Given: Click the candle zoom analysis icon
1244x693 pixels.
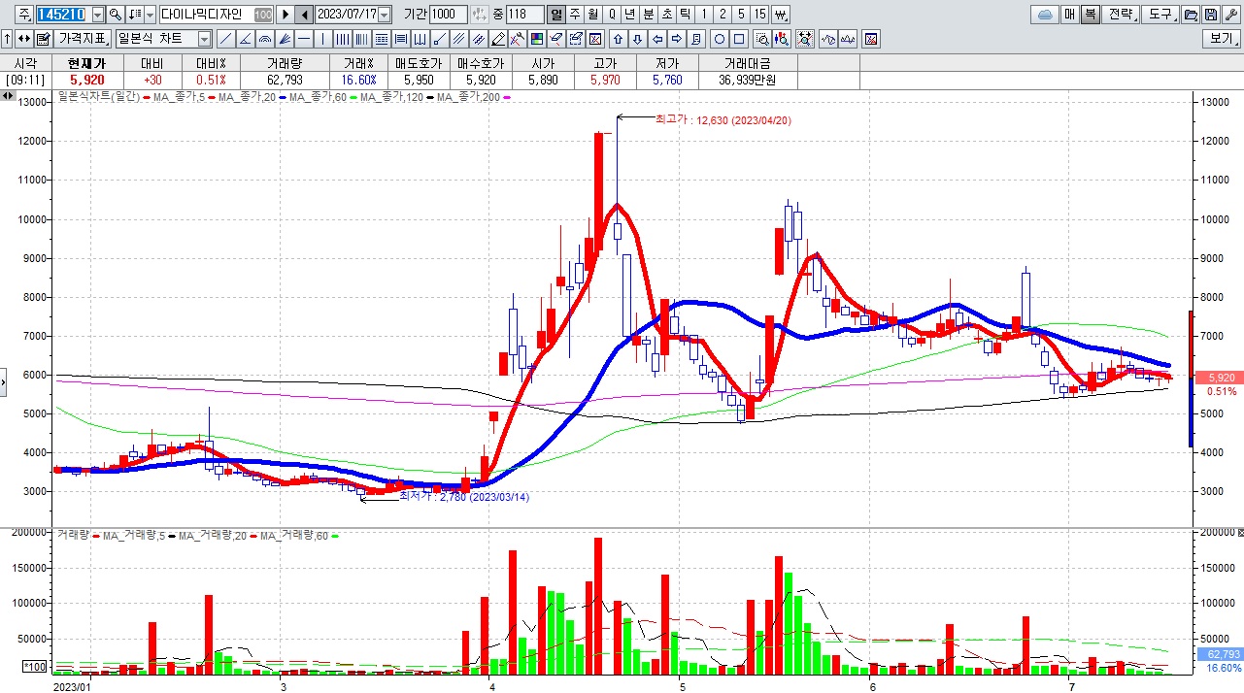Looking at the screenshot, I should click(x=782, y=39).
